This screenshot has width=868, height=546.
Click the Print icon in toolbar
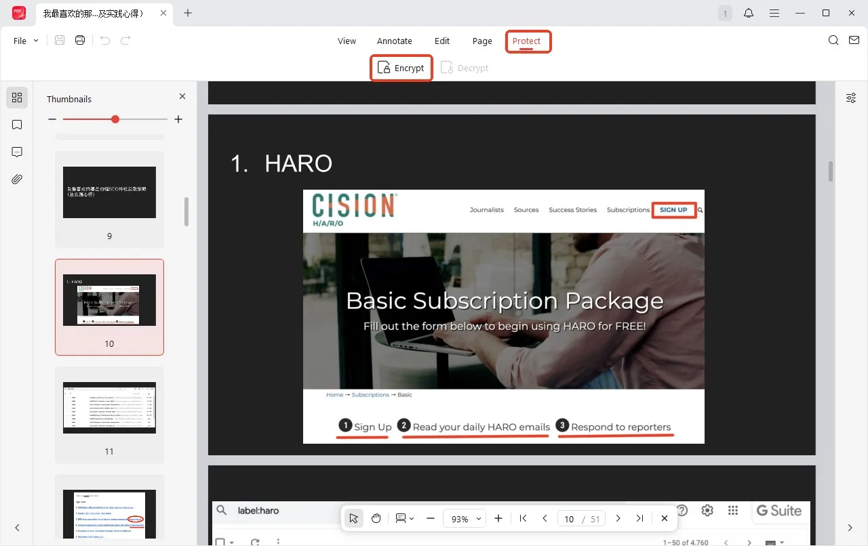[x=80, y=41]
